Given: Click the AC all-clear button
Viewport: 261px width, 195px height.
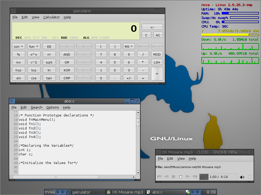Looking at the screenshot, I should (158, 35).
